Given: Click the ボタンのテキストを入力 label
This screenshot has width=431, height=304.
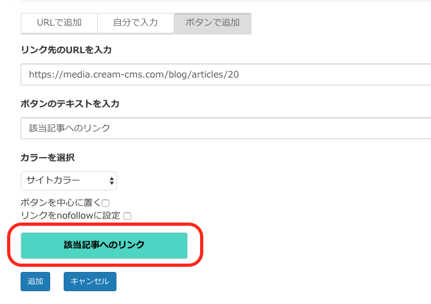Looking at the screenshot, I should 70,104.
